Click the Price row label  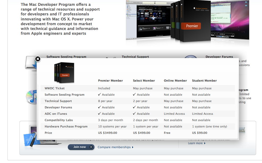pyautogui.click(x=48, y=133)
